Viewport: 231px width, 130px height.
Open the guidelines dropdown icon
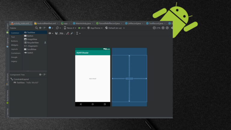(78, 33)
